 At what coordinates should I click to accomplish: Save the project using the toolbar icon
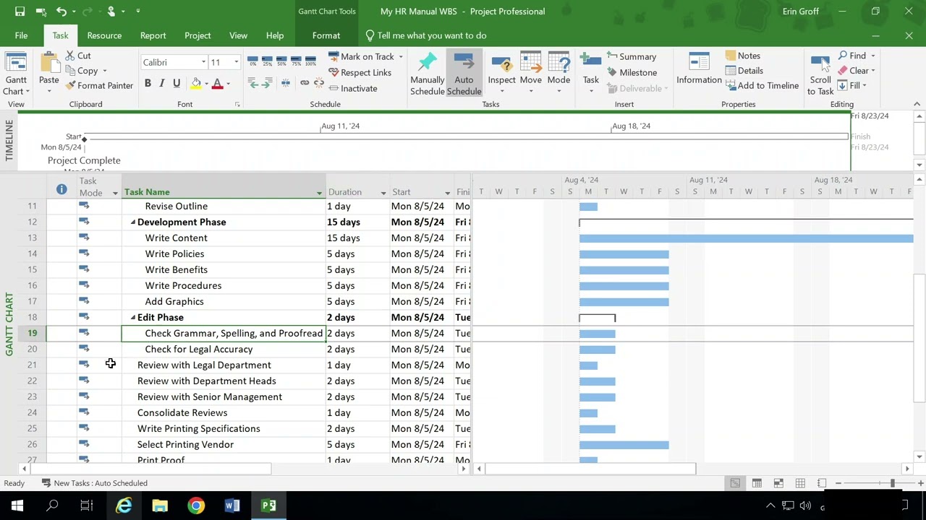point(20,12)
